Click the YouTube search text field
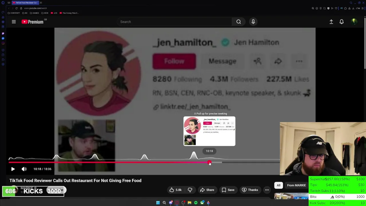 [174, 22]
